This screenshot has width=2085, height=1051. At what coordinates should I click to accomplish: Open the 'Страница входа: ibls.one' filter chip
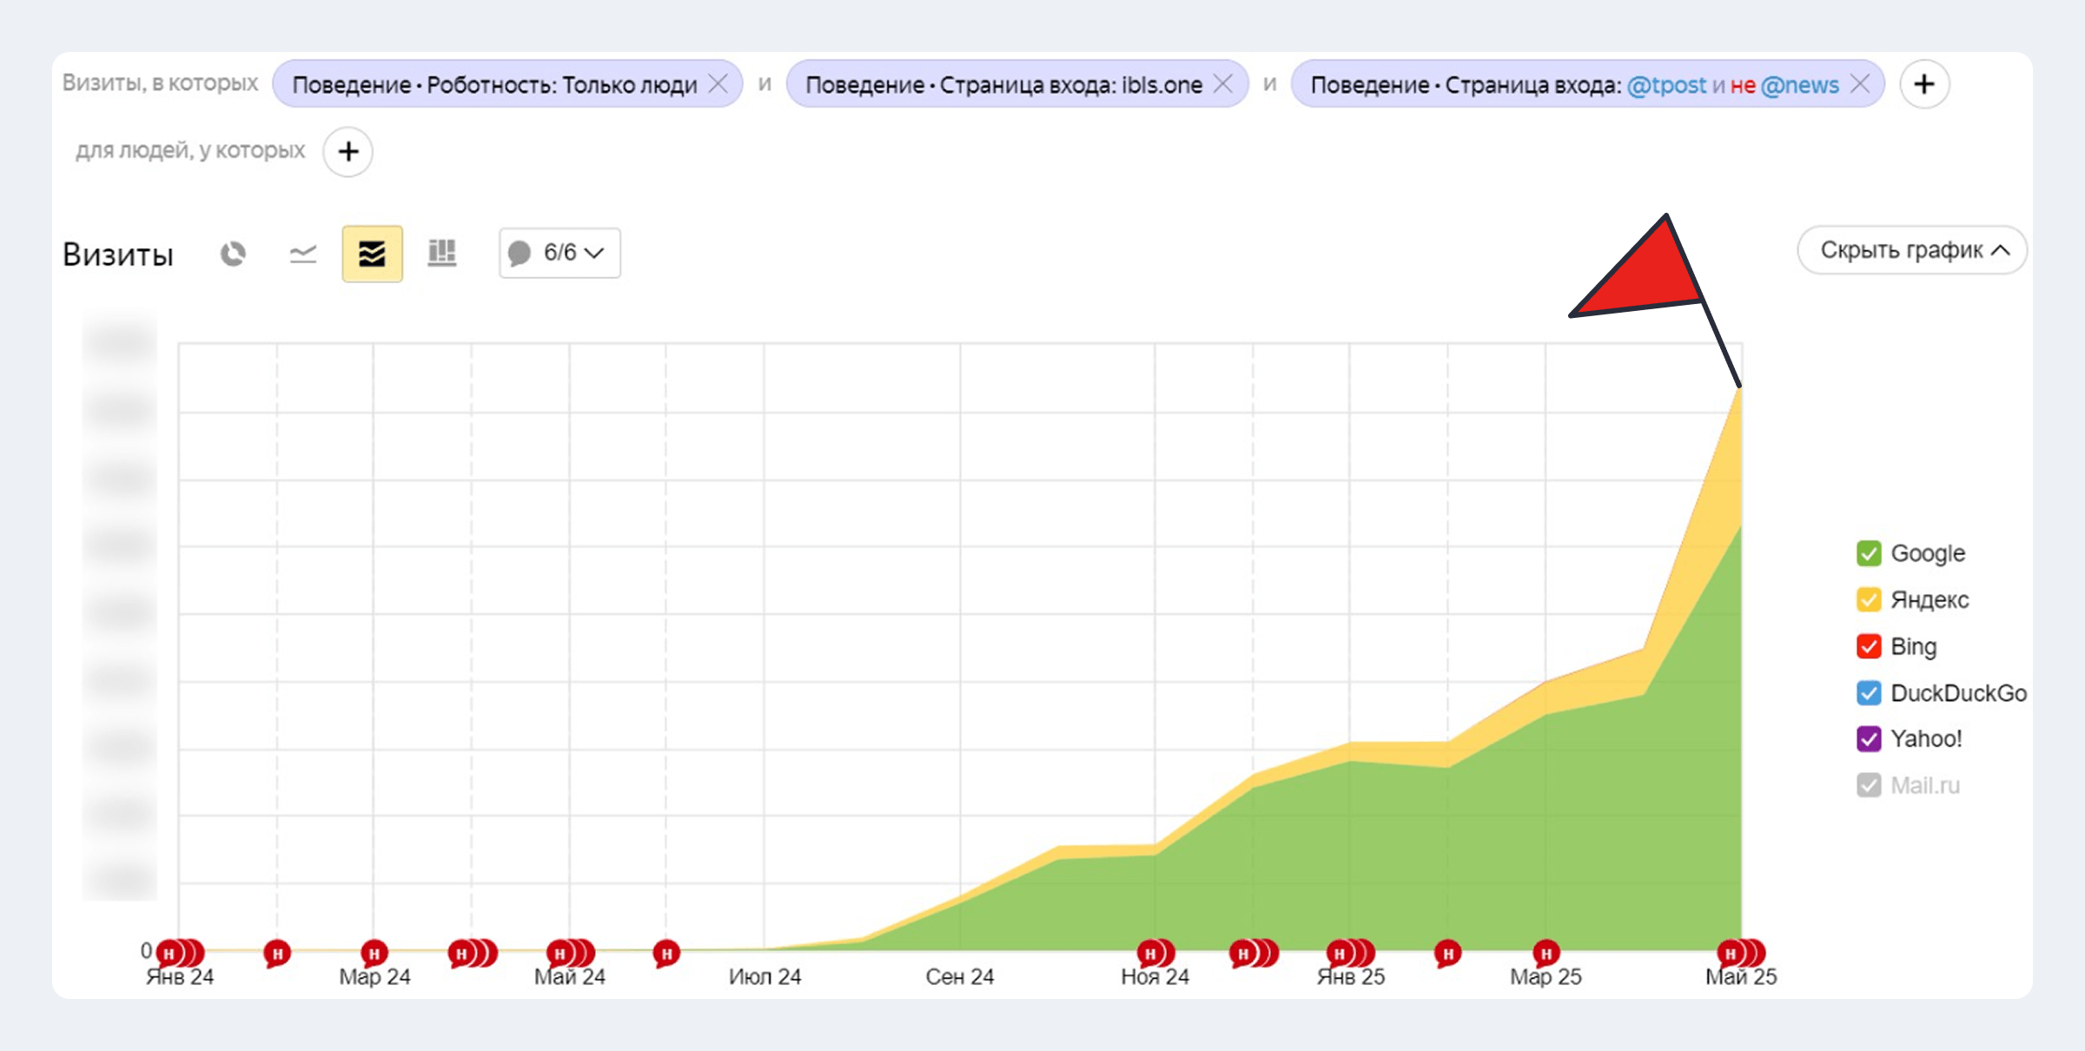pos(1003,85)
